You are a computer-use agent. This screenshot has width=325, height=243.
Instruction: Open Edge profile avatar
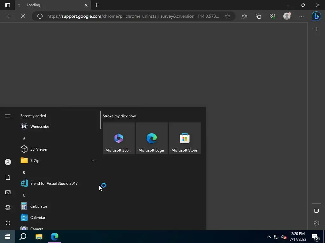point(287,16)
